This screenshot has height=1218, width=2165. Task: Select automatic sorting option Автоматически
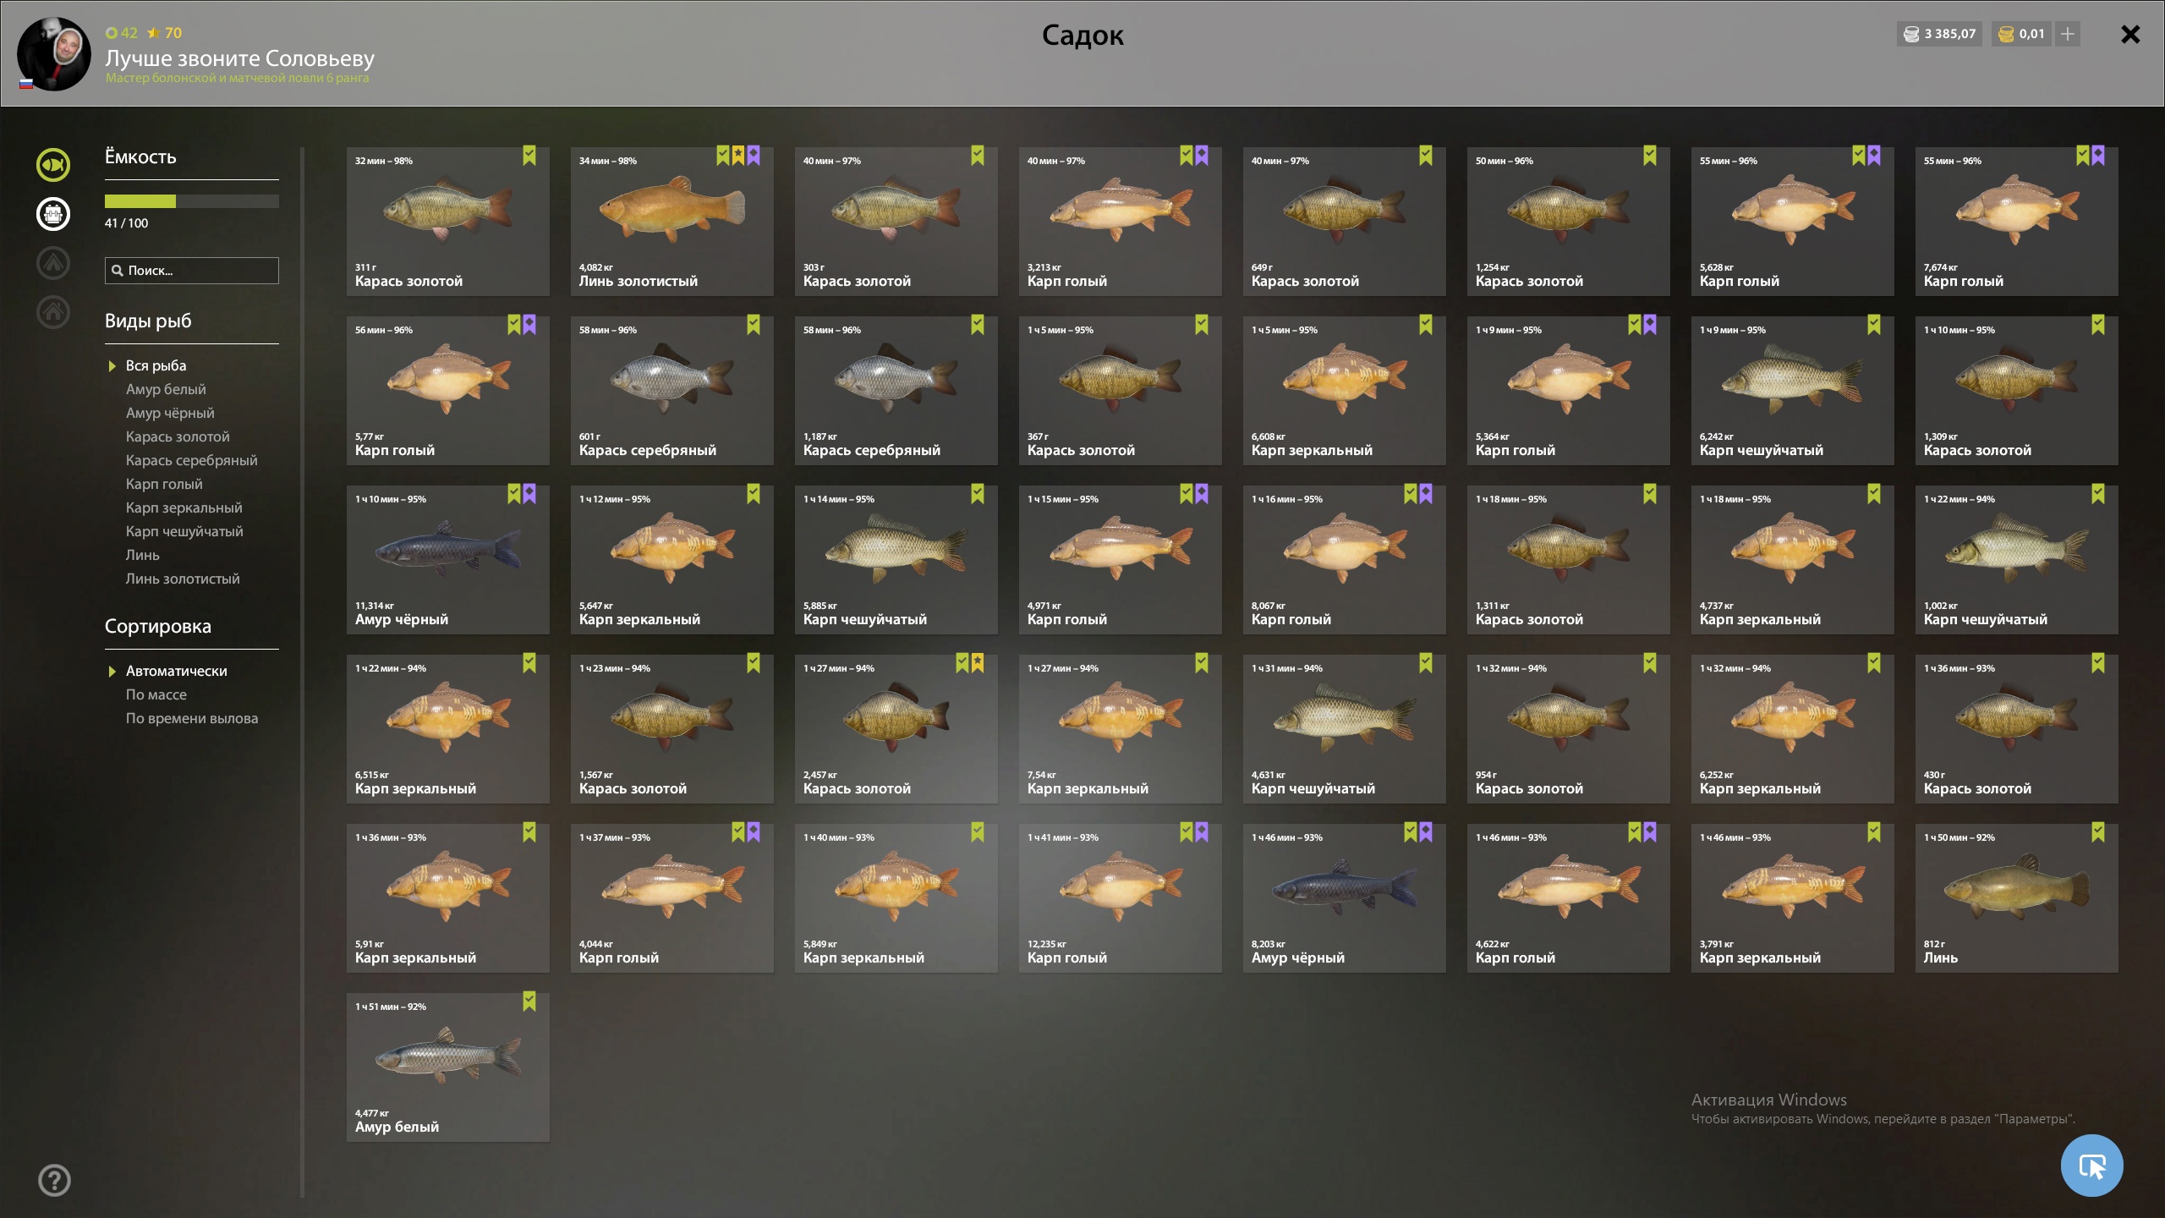pyautogui.click(x=176, y=671)
